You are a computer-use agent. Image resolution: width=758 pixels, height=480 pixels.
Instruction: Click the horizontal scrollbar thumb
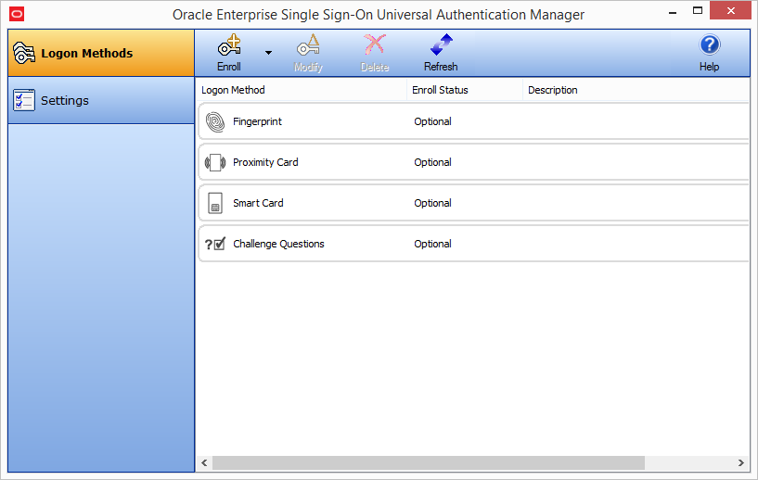pos(429,462)
